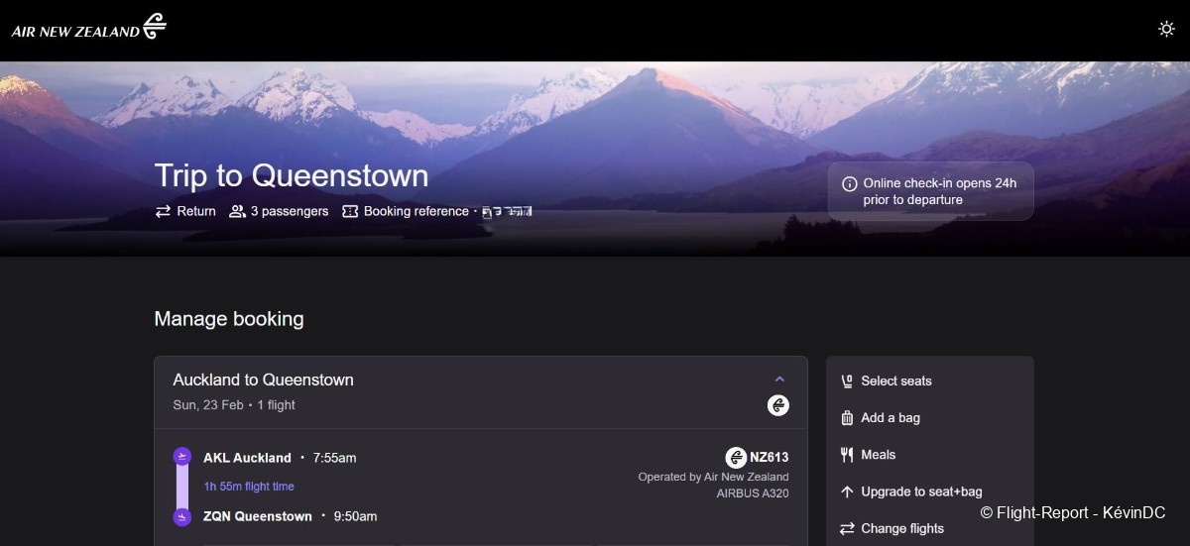Screen dimensions: 1190x546
Task: Click the 'NZ613' flight number
Action: point(770,457)
